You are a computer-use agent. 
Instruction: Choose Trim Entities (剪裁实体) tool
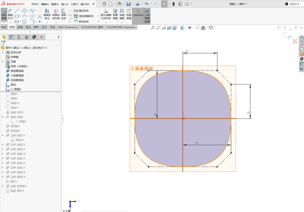(x=47, y=15)
